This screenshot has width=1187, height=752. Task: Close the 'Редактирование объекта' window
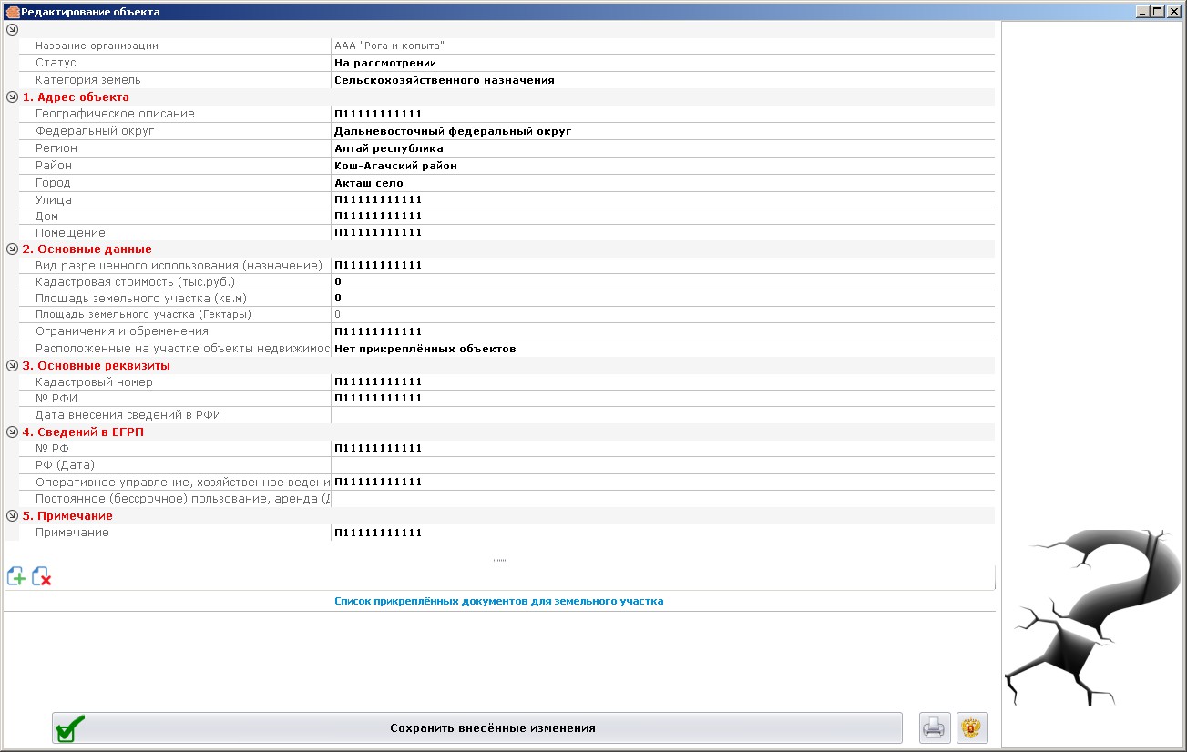point(1173,12)
